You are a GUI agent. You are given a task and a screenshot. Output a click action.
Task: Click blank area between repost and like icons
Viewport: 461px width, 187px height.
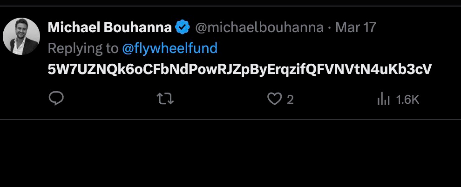tap(219, 100)
